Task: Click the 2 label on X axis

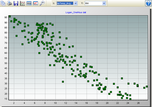Action: [x=14, y=103]
